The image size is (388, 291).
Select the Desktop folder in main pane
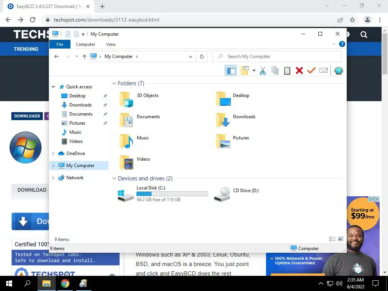pyautogui.click(x=233, y=99)
